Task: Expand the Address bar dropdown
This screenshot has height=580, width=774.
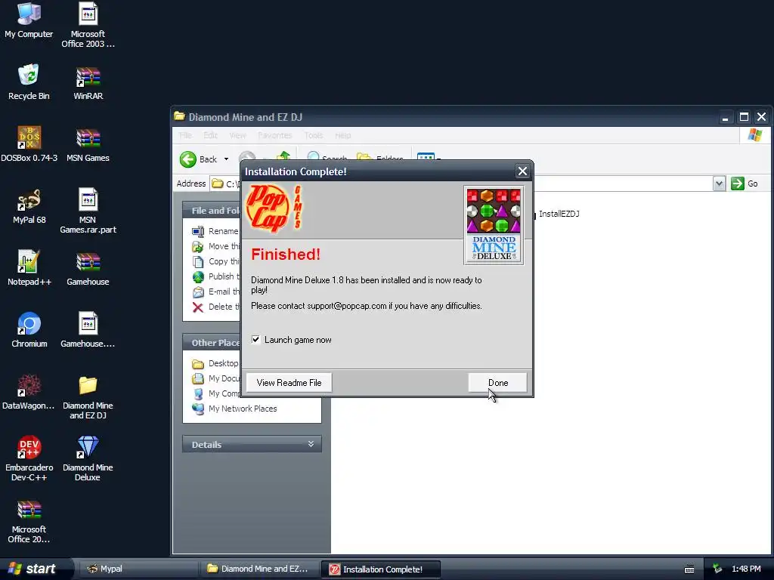Action: click(x=720, y=184)
